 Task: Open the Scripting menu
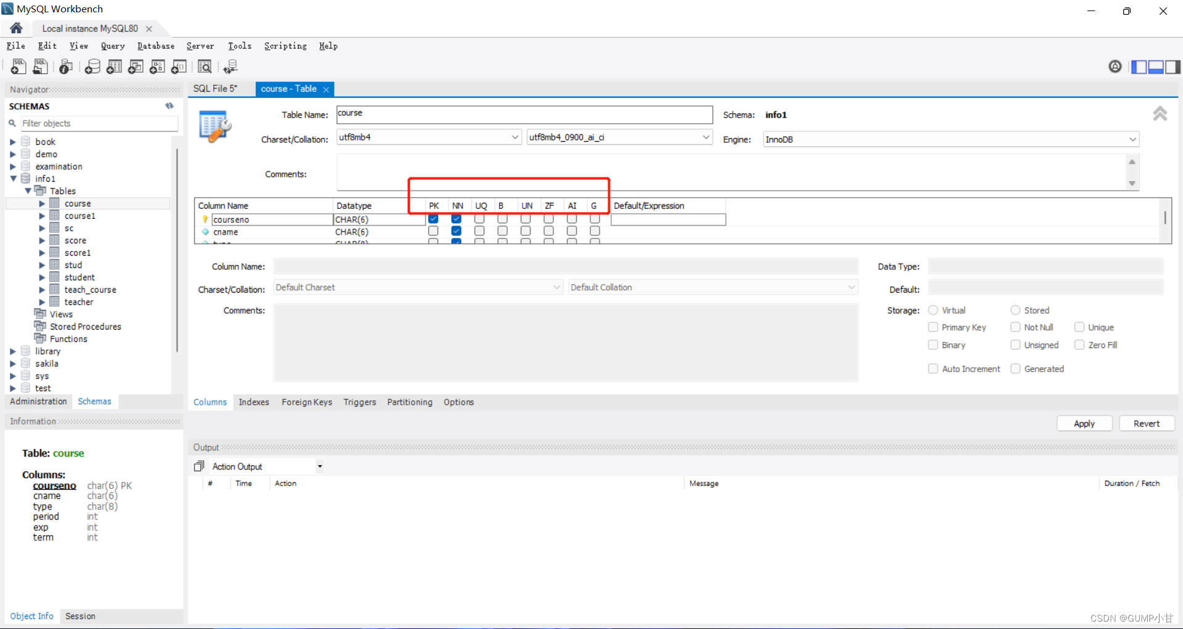click(285, 46)
